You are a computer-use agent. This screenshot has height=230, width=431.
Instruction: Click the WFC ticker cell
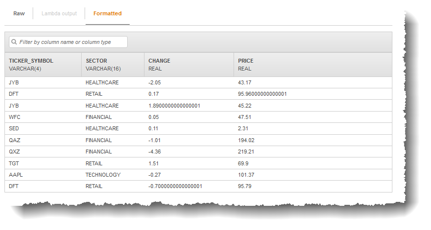pos(14,117)
